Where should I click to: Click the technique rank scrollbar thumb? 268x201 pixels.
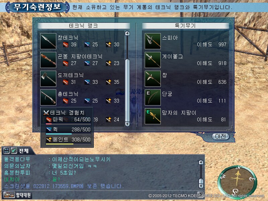(x=127, y=90)
